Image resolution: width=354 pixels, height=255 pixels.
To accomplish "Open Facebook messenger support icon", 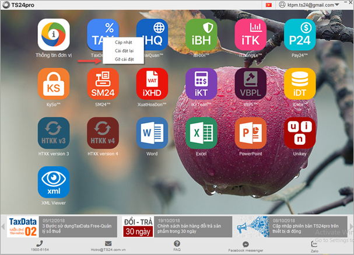I will pos(246,244).
